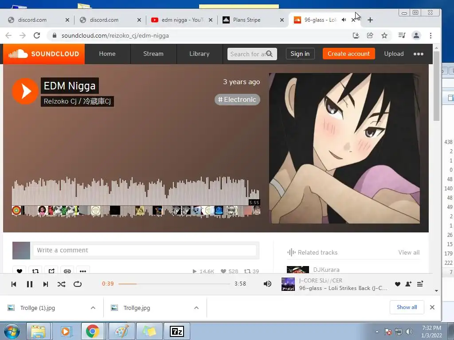Seek on the player progress bar
The height and width of the screenshot is (340, 454).
point(174,284)
